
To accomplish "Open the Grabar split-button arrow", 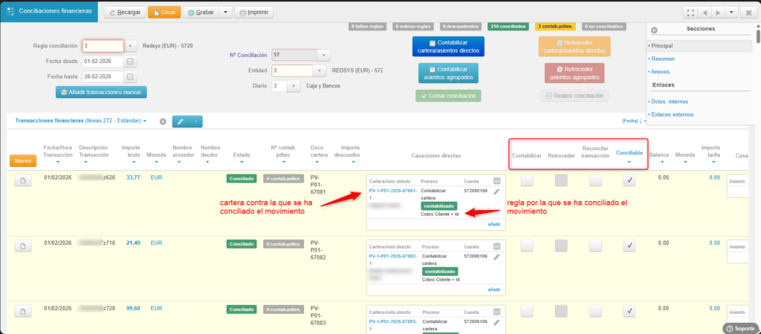I will point(225,13).
